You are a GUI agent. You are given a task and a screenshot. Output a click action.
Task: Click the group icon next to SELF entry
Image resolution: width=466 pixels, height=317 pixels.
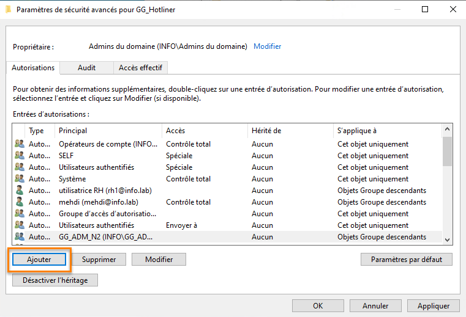coord(20,156)
